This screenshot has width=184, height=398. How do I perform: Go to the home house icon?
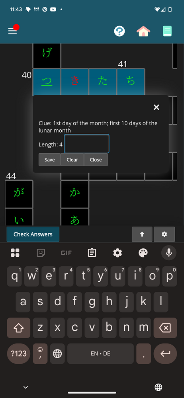click(143, 31)
